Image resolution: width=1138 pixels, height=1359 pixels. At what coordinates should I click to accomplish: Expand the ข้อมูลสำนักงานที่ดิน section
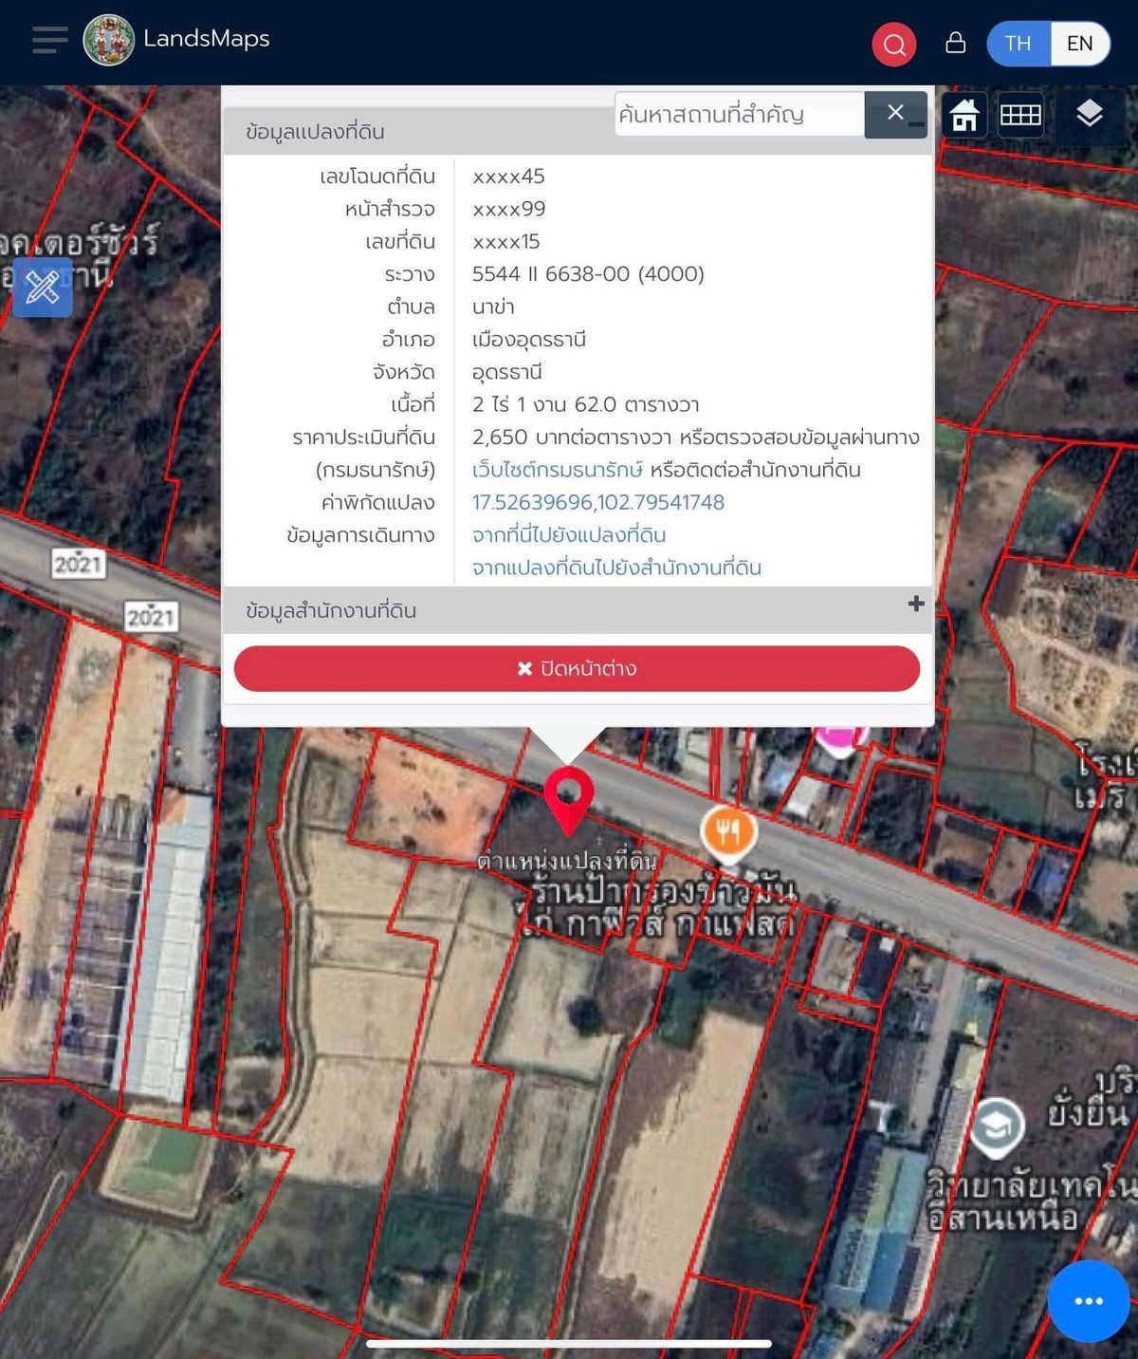click(915, 605)
